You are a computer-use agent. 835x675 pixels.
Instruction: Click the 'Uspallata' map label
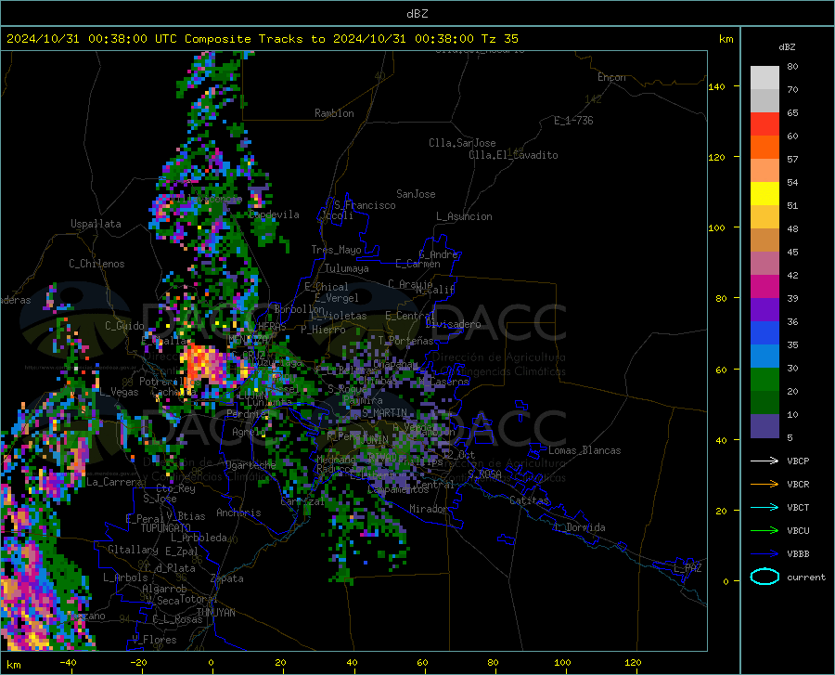[x=96, y=224]
